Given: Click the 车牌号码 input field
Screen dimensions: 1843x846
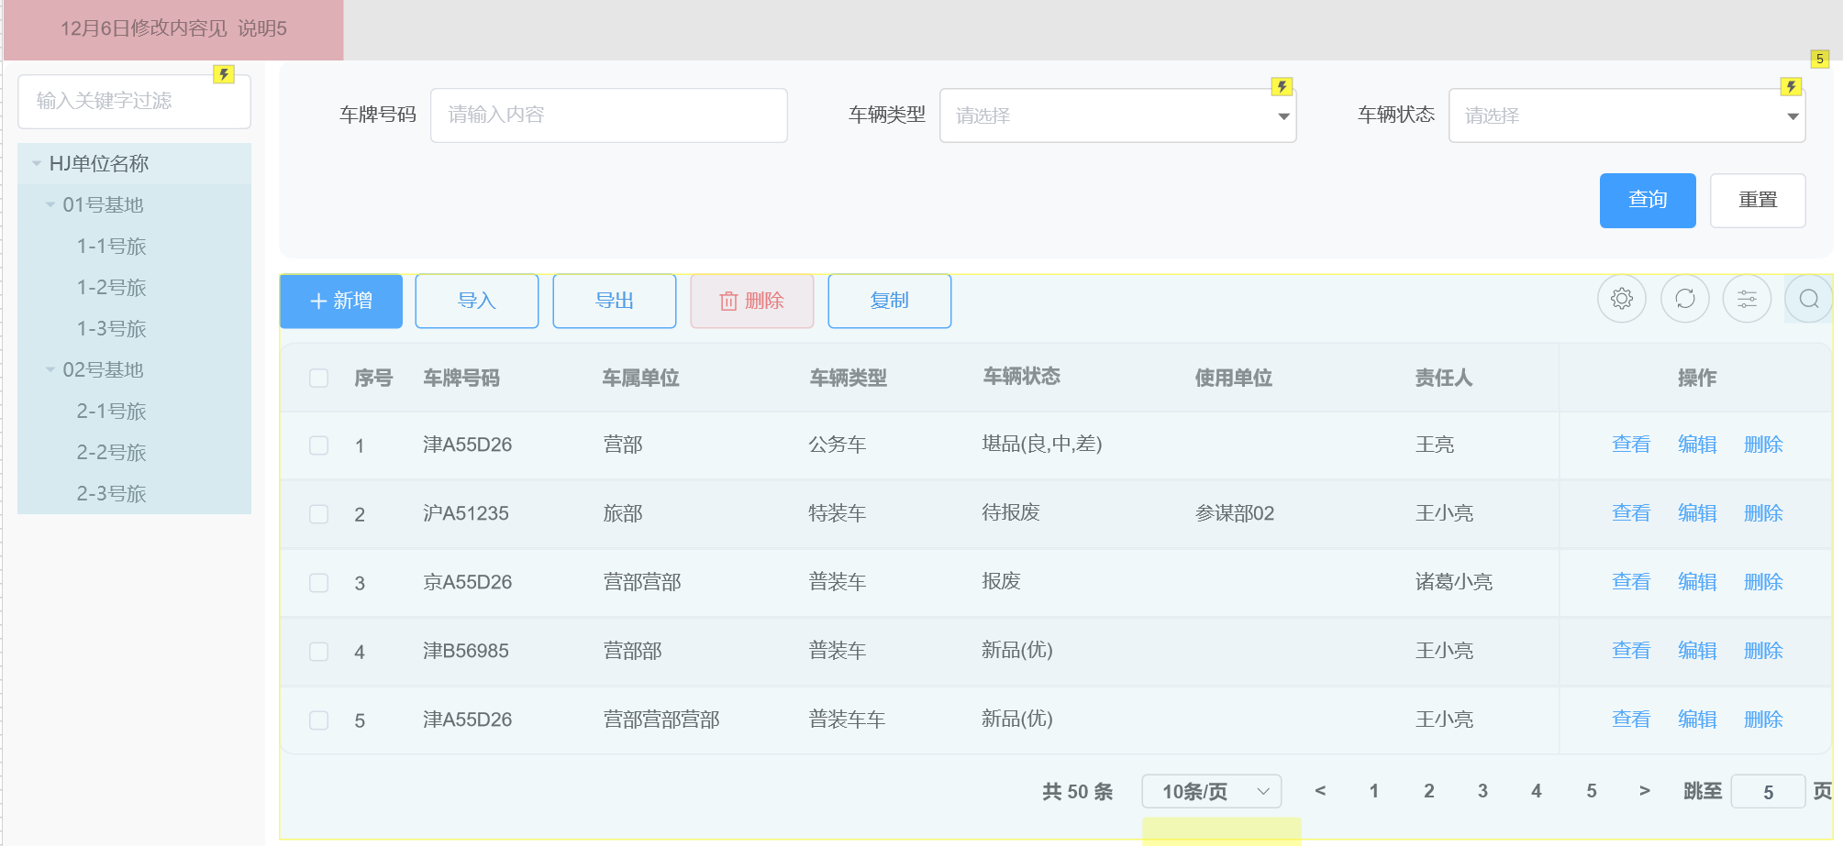Looking at the screenshot, I should point(609,115).
